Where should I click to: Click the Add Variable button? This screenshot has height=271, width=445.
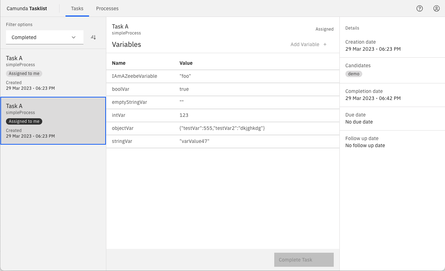point(305,44)
